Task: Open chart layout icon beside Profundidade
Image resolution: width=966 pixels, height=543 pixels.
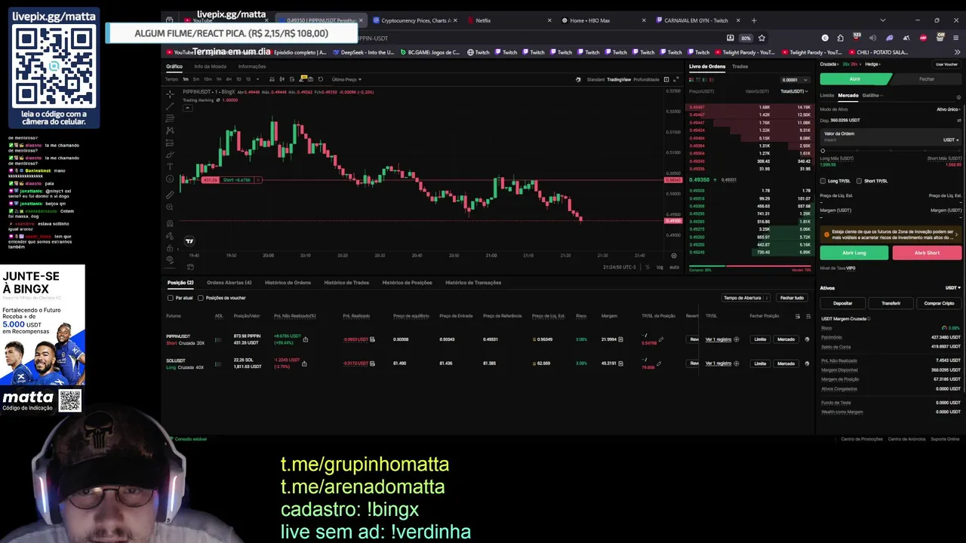Action: [666, 80]
